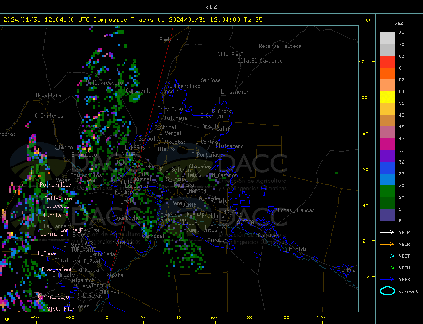Click the Clla.SanJose label
The width and height of the screenshot is (423, 324).
(x=234, y=55)
